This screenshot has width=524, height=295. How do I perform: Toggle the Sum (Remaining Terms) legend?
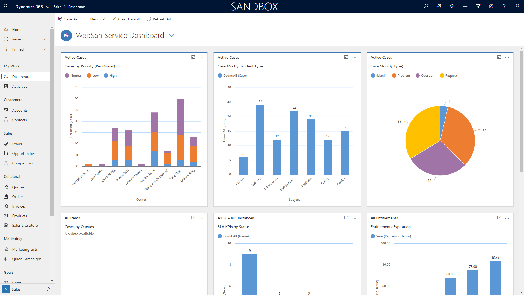(391, 236)
